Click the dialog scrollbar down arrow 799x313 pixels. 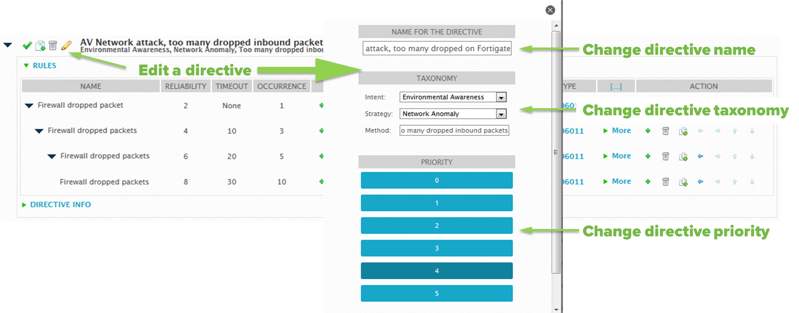coord(556,309)
